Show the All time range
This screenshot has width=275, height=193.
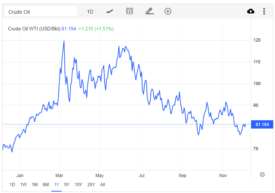tap(103, 185)
